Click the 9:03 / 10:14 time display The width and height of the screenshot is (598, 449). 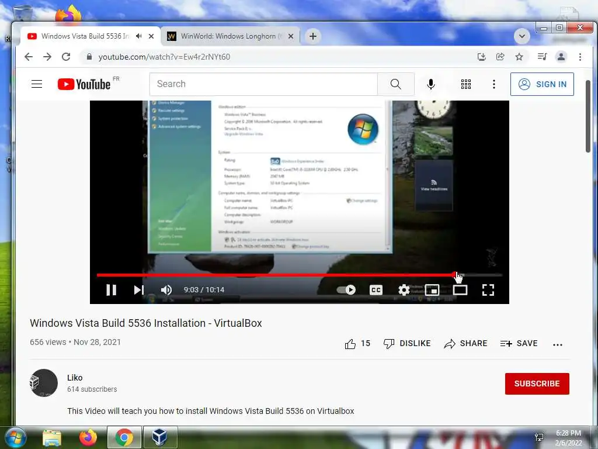coord(204,290)
